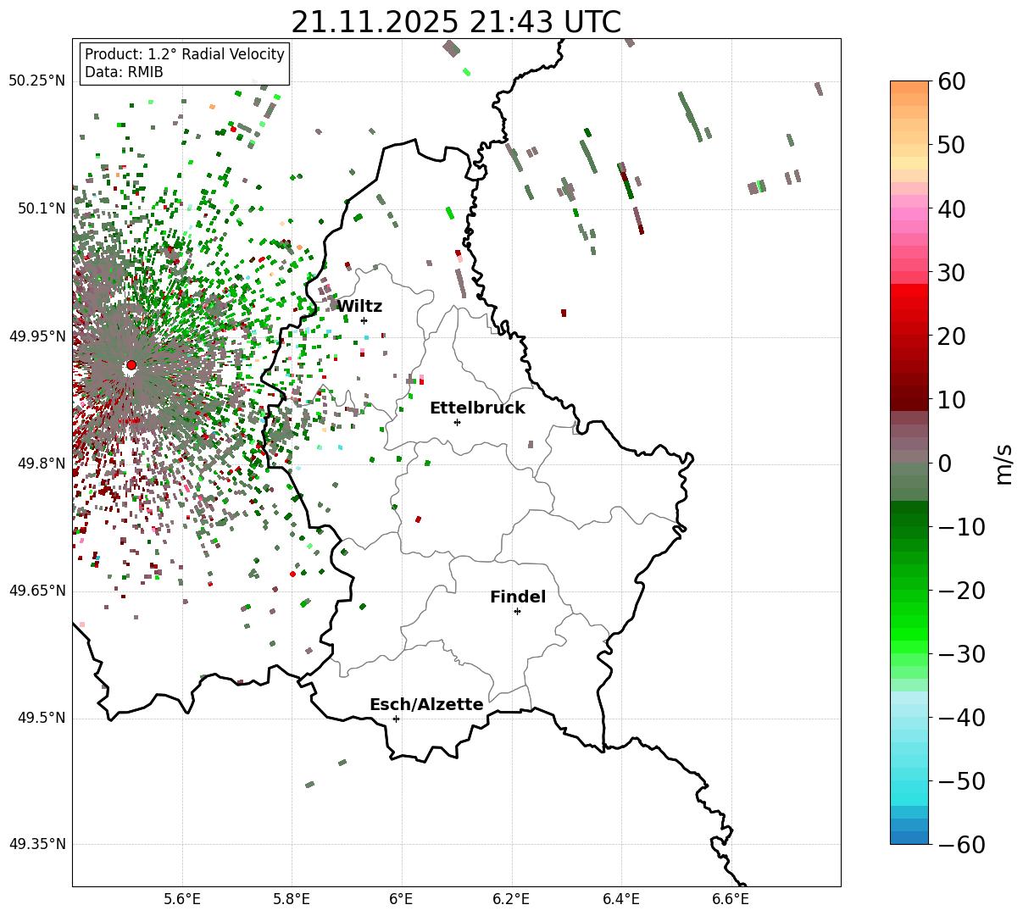Click the title 21.11.2025 21:43 UTC

tap(456, 21)
